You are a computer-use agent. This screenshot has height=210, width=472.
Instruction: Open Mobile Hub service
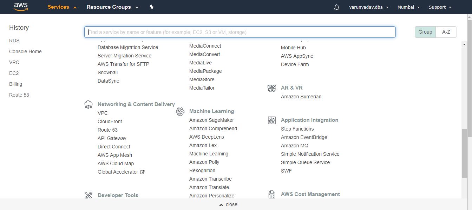[293, 48]
